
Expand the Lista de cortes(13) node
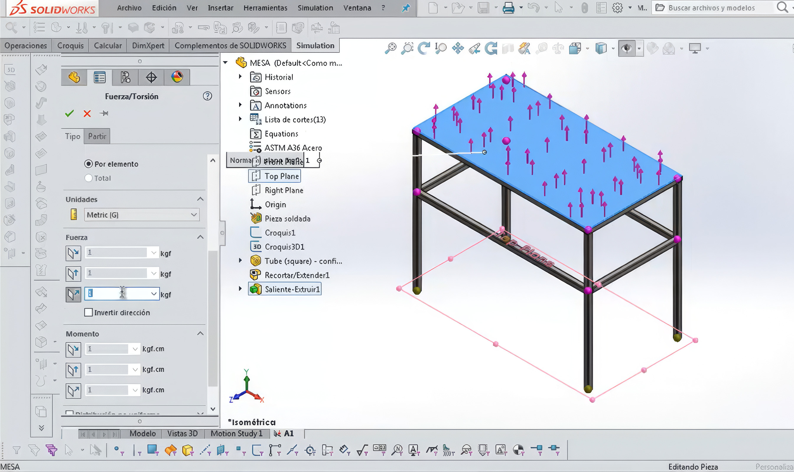click(240, 119)
